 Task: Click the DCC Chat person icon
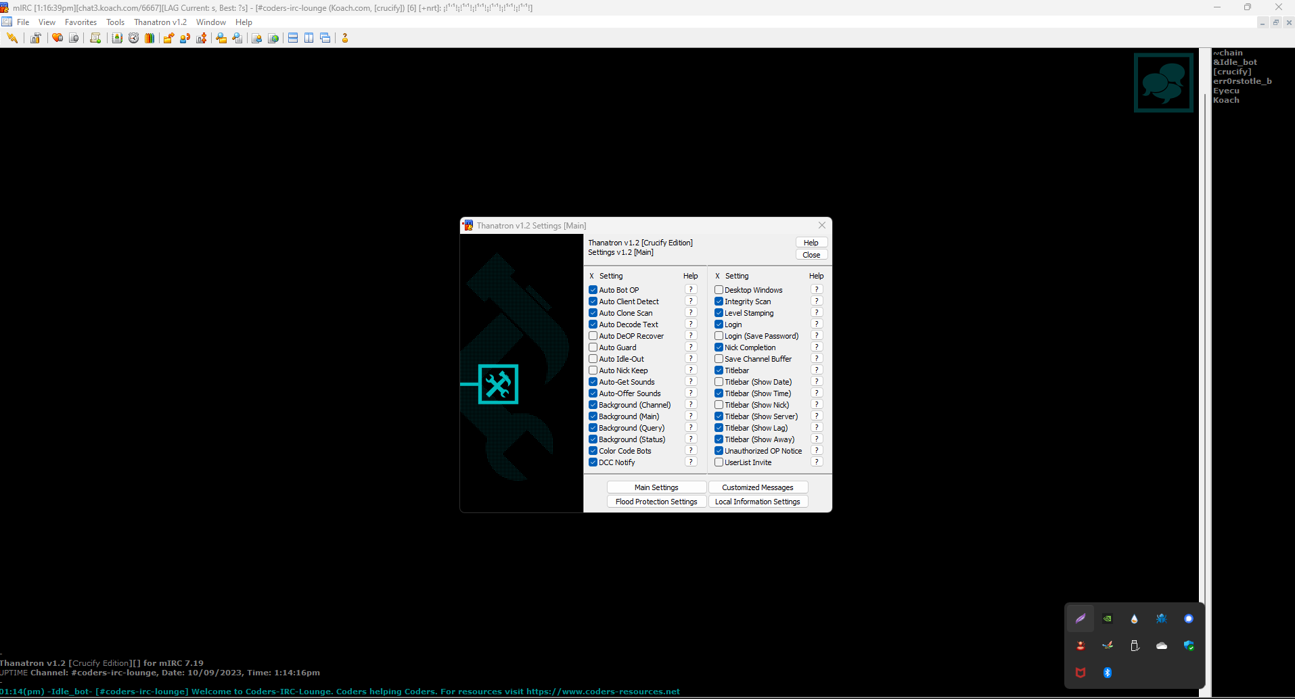[185, 38]
